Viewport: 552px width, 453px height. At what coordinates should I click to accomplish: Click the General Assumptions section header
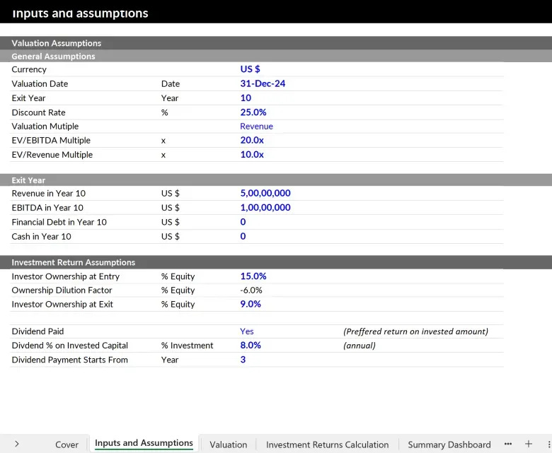tap(276, 56)
